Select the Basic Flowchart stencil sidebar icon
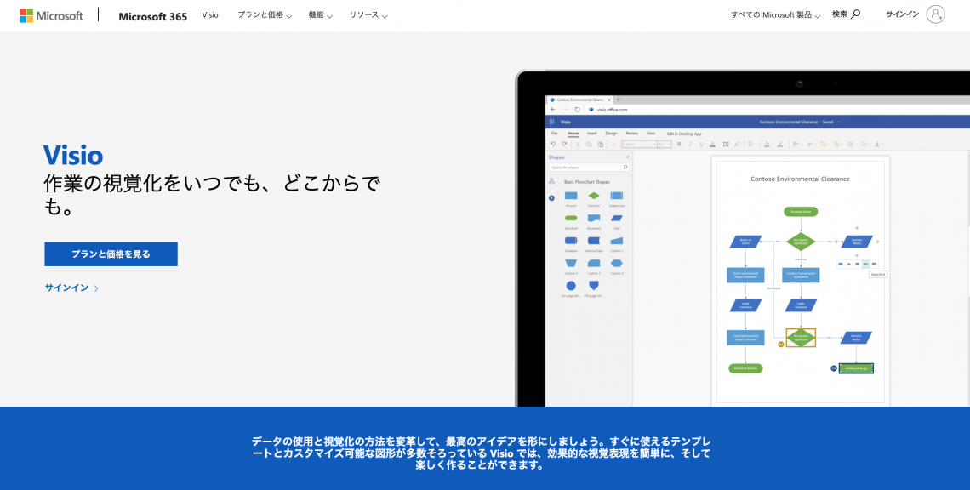Image resolution: width=970 pixels, height=490 pixels. click(x=551, y=181)
